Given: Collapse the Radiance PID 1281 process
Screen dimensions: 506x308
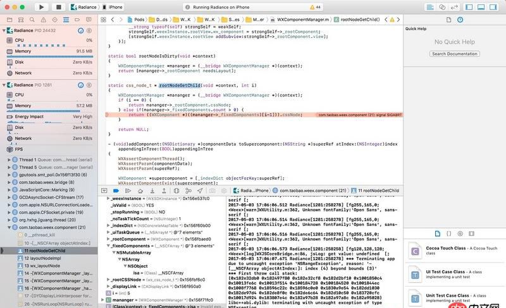Looking at the screenshot, I should pos(4,85).
